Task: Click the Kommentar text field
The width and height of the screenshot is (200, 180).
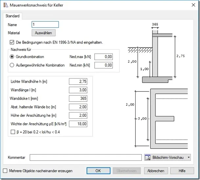Action: point(86,157)
